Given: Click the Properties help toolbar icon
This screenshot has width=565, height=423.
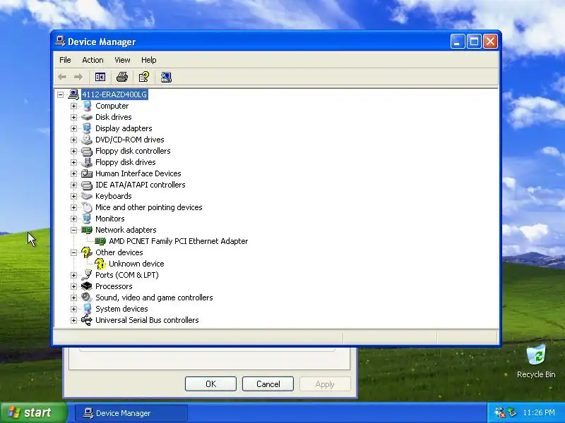Looking at the screenshot, I should point(144,77).
